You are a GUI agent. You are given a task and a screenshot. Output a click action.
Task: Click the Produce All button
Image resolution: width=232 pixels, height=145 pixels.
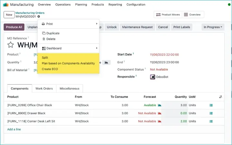14,27
